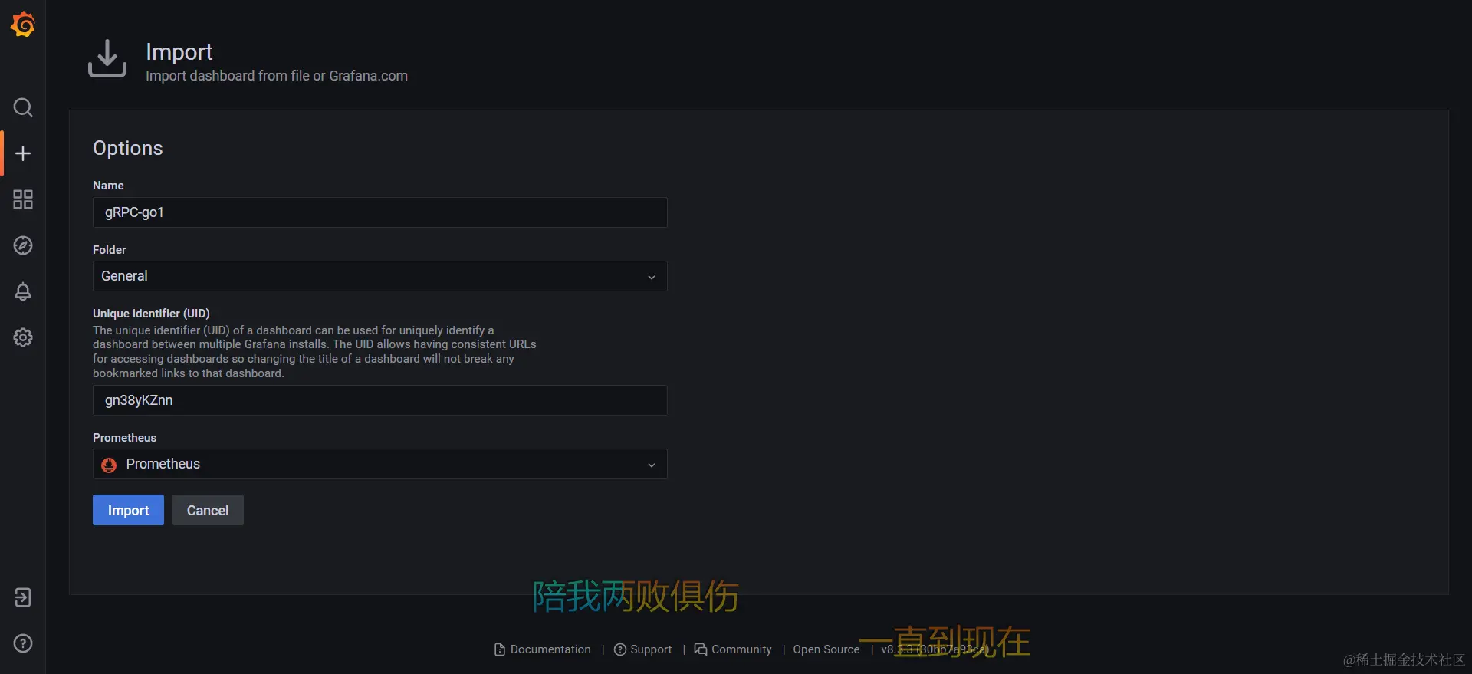Click the Cancel button
The image size is (1472, 674).
tap(208, 510)
